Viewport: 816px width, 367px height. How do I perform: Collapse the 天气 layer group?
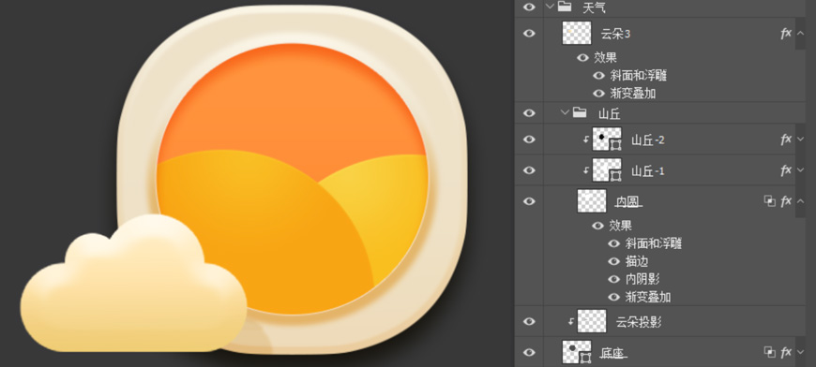[x=550, y=7]
